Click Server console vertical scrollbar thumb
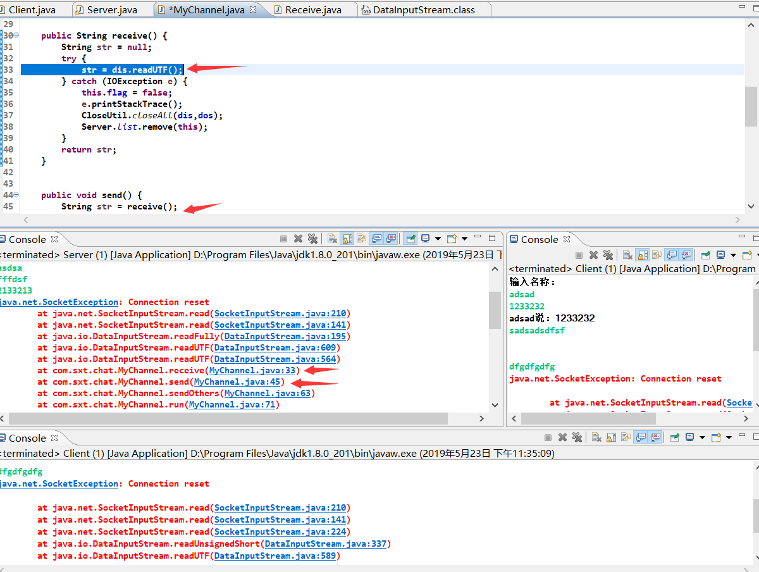The width and height of the screenshot is (759, 572). click(x=495, y=310)
